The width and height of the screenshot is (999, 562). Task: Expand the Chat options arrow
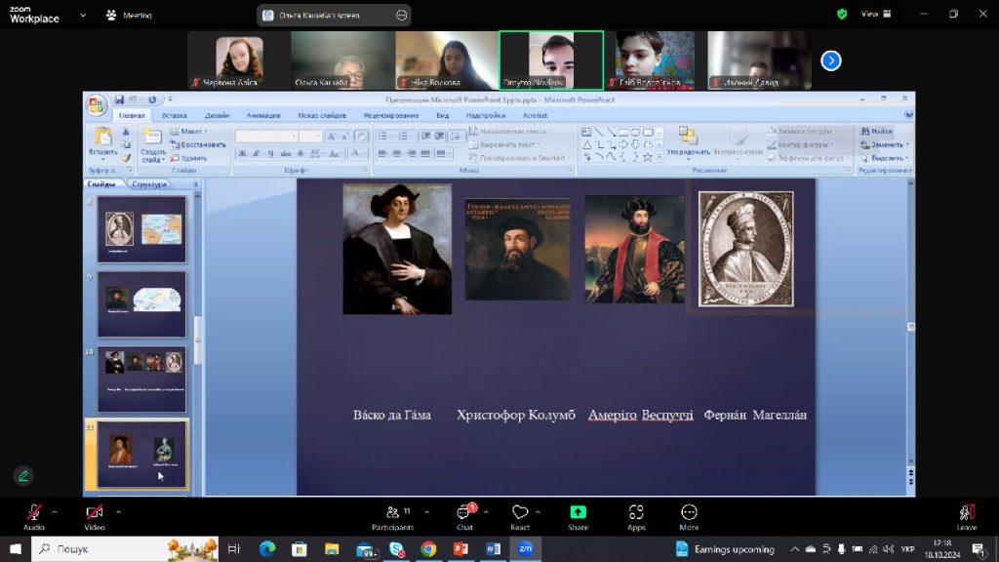pyautogui.click(x=486, y=511)
